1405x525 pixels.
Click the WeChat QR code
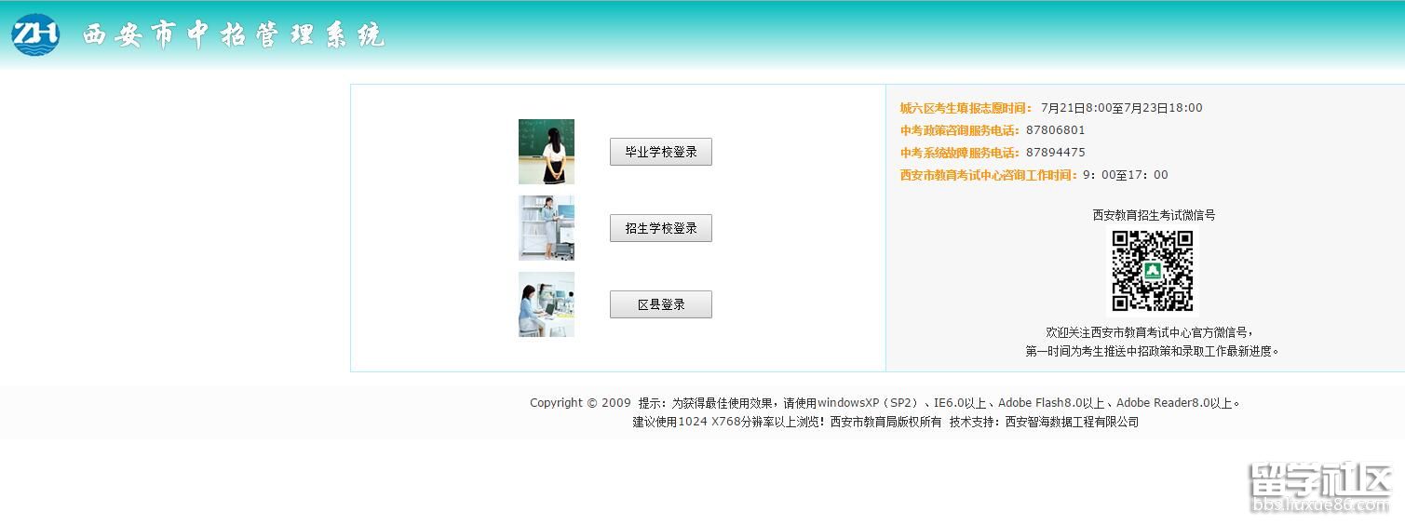tap(1153, 271)
